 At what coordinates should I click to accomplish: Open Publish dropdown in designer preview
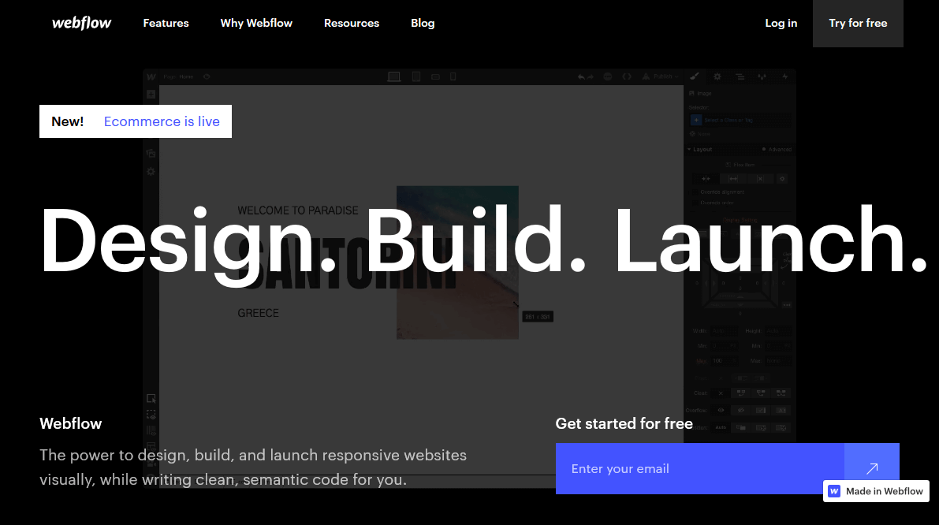[x=661, y=76]
